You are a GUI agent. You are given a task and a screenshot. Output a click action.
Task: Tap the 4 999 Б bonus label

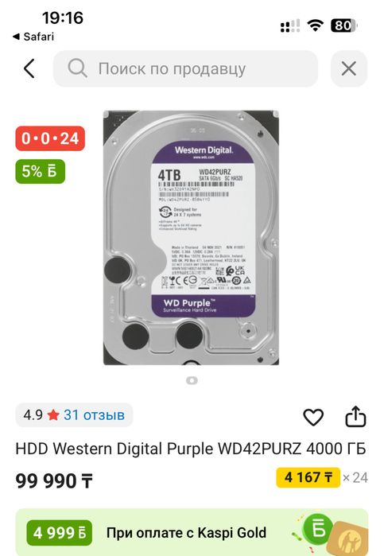tap(59, 533)
